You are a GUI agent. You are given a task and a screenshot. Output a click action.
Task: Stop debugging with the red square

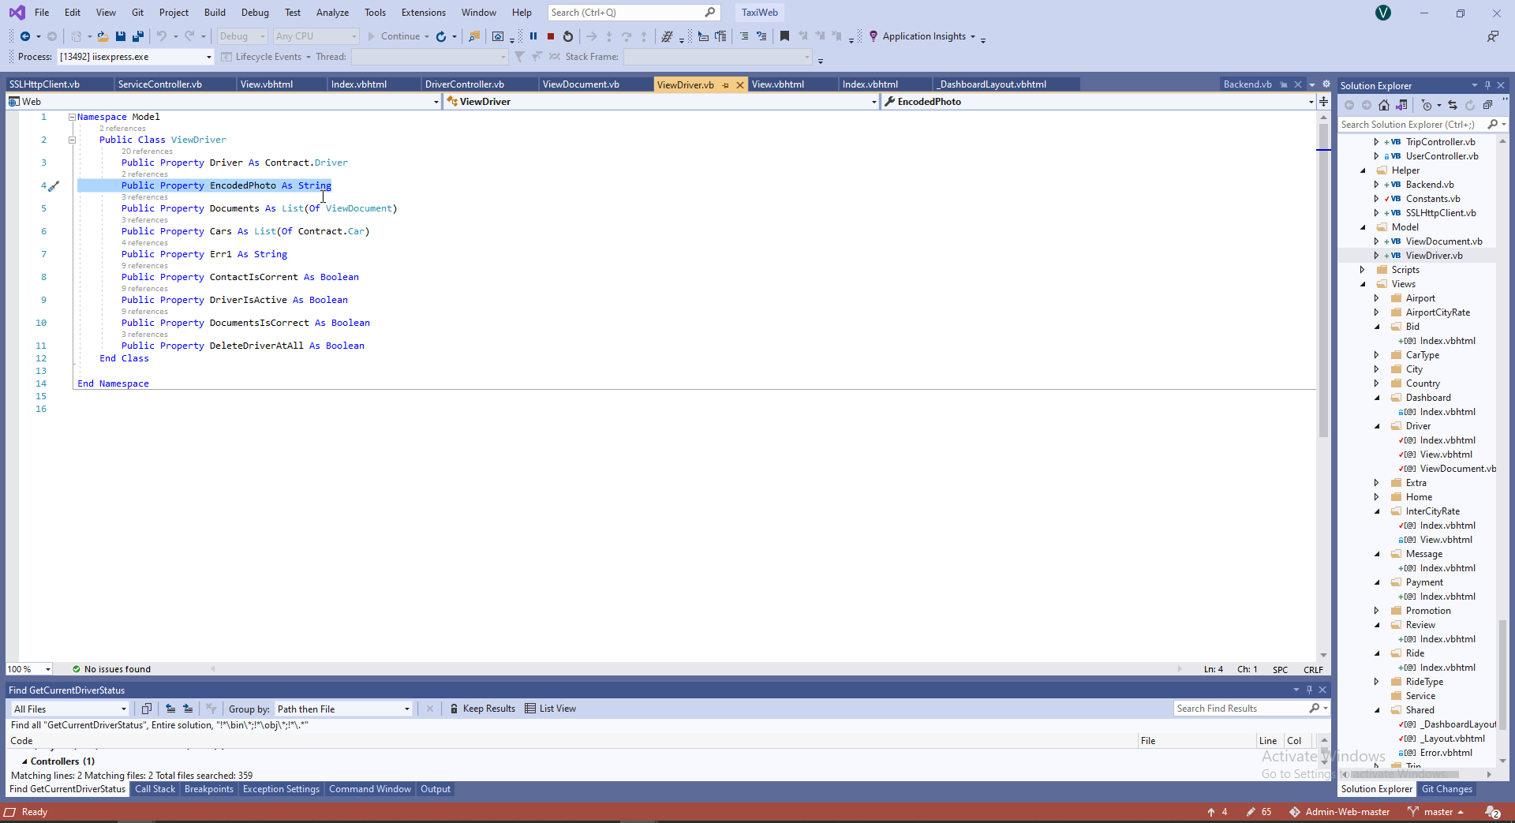click(551, 36)
